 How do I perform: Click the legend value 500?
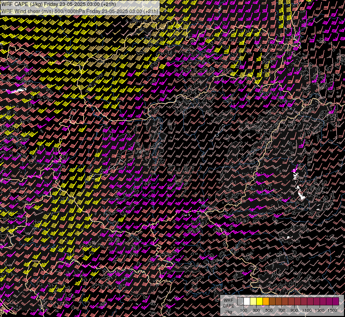click(269, 310)
